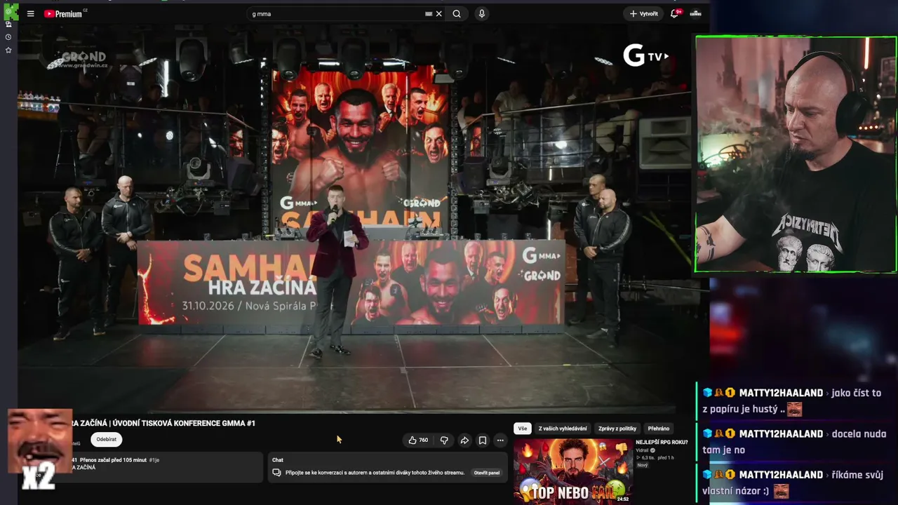This screenshot has height=505, width=898.
Task: Select the 'Zprávy z politiky' chip
Action: pyautogui.click(x=617, y=429)
